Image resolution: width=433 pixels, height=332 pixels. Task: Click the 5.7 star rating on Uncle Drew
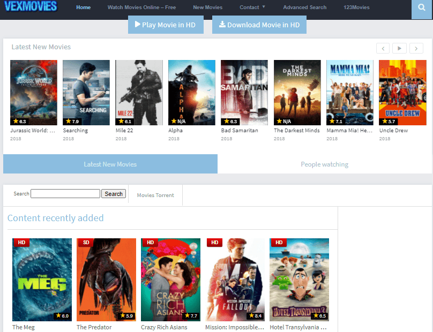[389, 121]
